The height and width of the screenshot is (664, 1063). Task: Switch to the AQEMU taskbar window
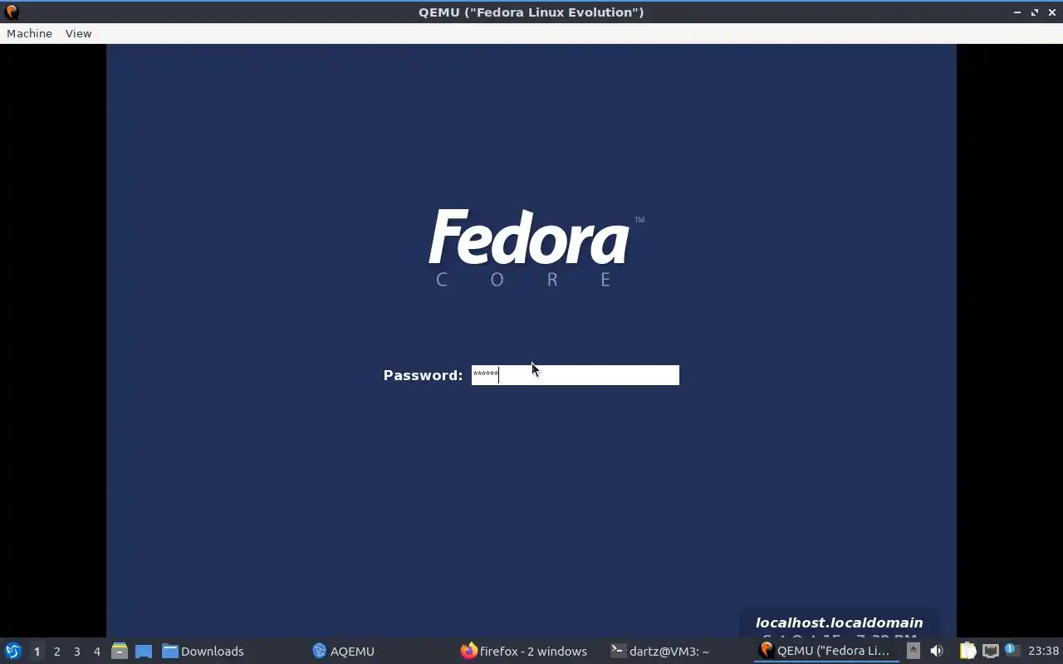344,651
